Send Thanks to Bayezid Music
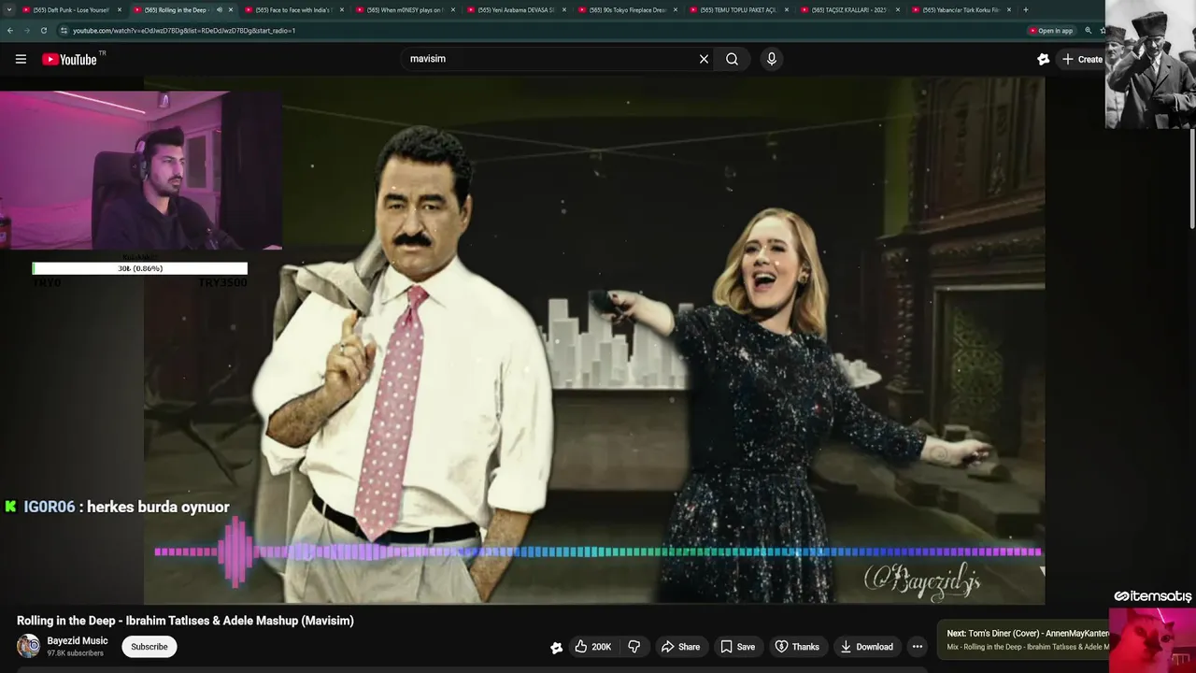The image size is (1196, 673). pyautogui.click(x=796, y=647)
